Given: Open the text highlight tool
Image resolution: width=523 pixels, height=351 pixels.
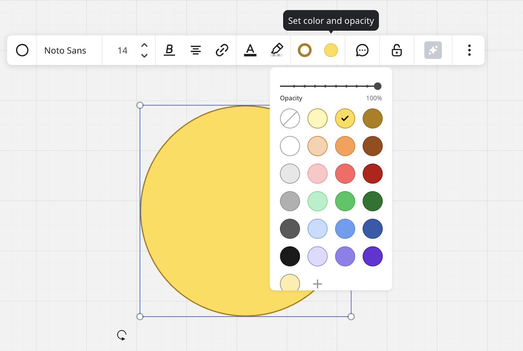Looking at the screenshot, I should pos(277,50).
